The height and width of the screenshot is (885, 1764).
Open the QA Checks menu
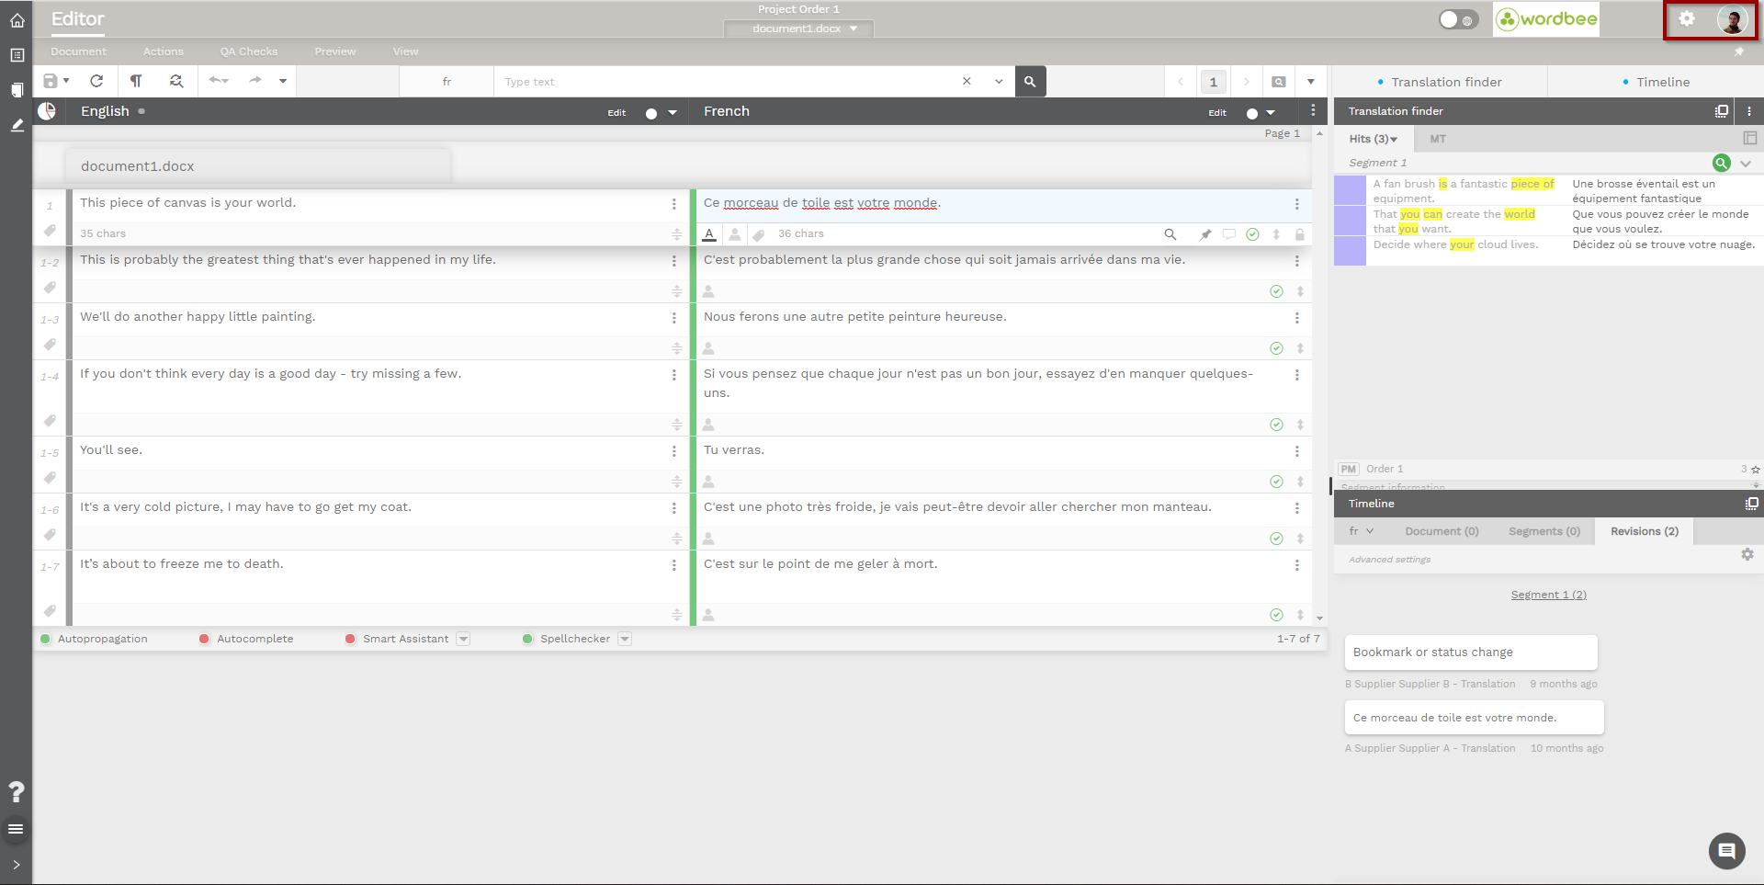(x=248, y=51)
